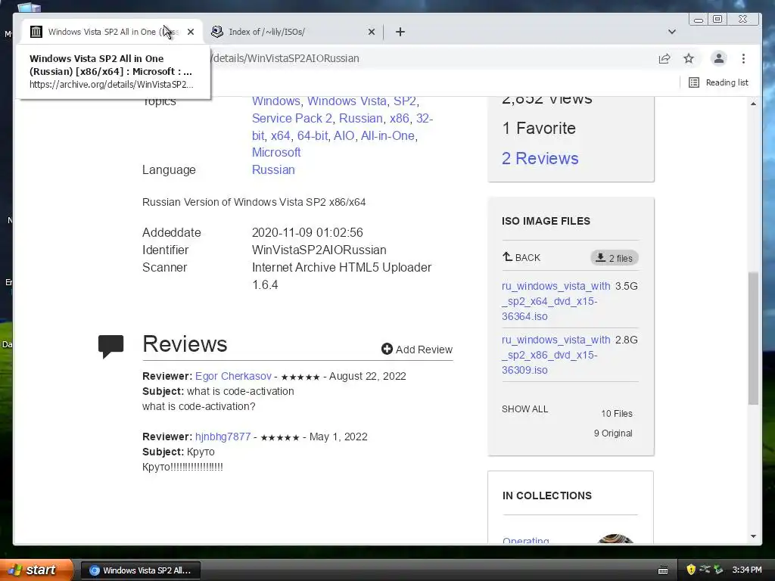This screenshot has width=775, height=581.
Task: Click the 10 Files count
Action: pos(616,414)
